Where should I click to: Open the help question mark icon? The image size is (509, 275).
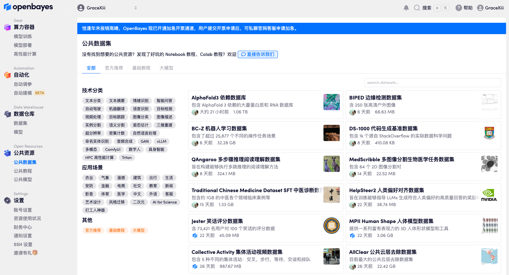[x=458, y=8]
